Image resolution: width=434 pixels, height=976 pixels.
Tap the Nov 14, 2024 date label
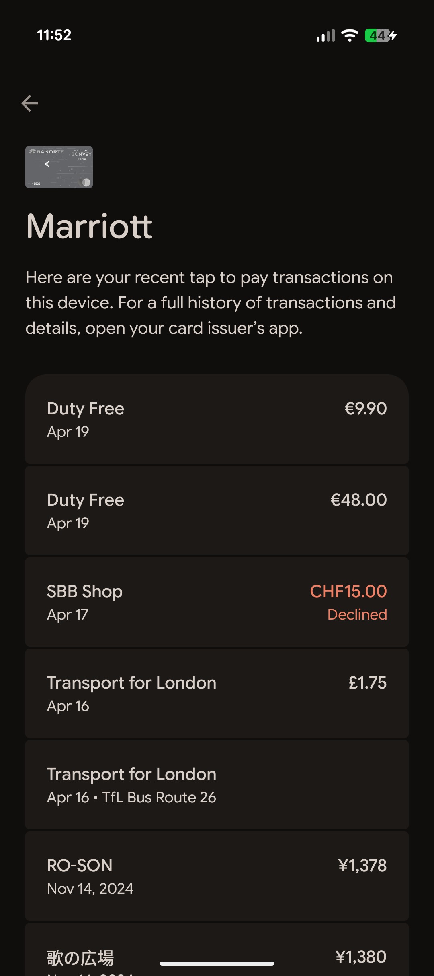point(90,889)
